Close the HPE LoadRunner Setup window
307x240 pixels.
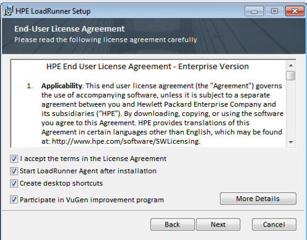point(295,11)
